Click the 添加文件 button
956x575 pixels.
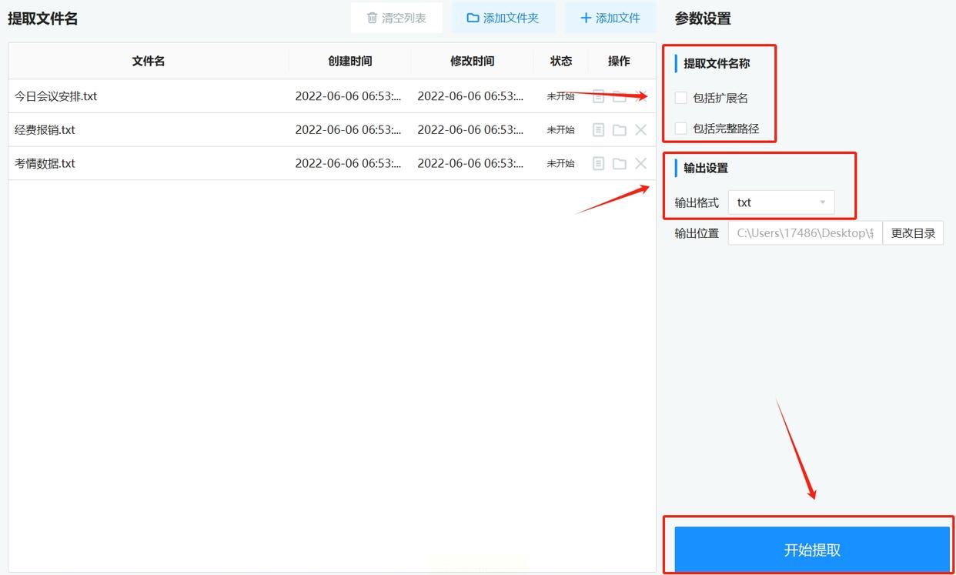coord(610,18)
